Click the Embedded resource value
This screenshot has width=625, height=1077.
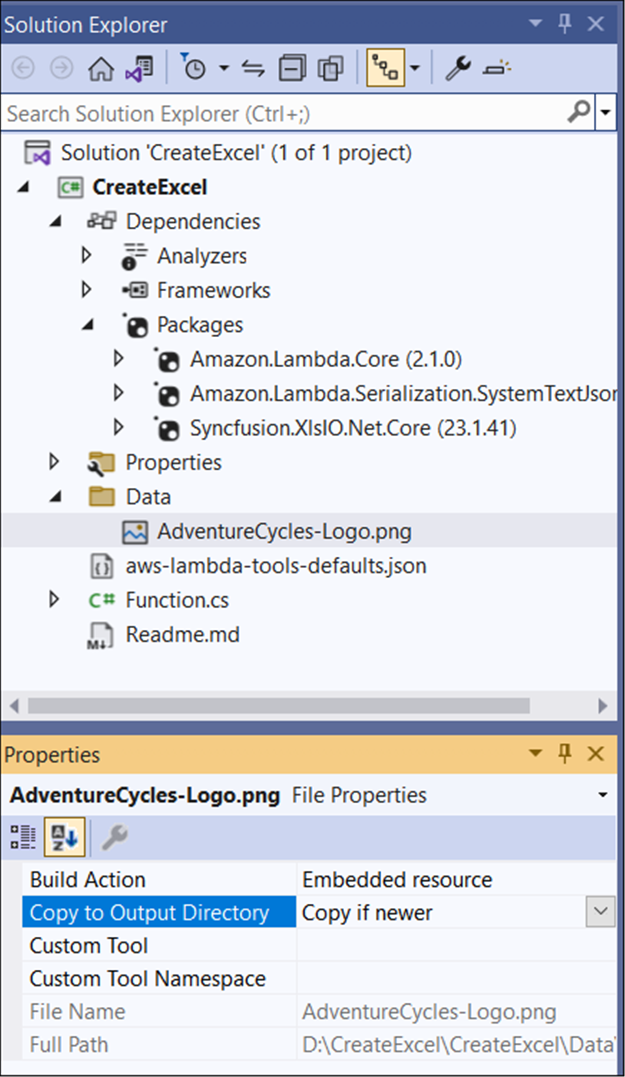coord(397,880)
